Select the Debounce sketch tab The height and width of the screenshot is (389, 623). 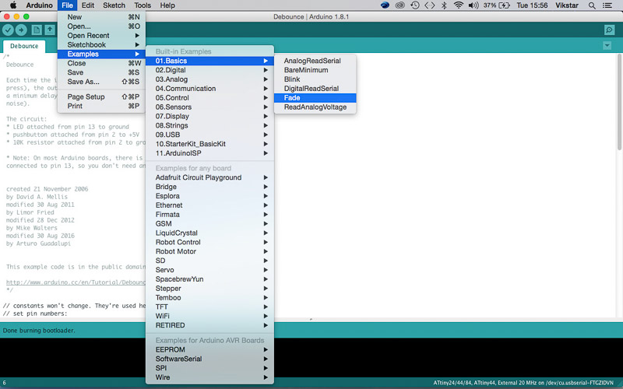click(24, 46)
